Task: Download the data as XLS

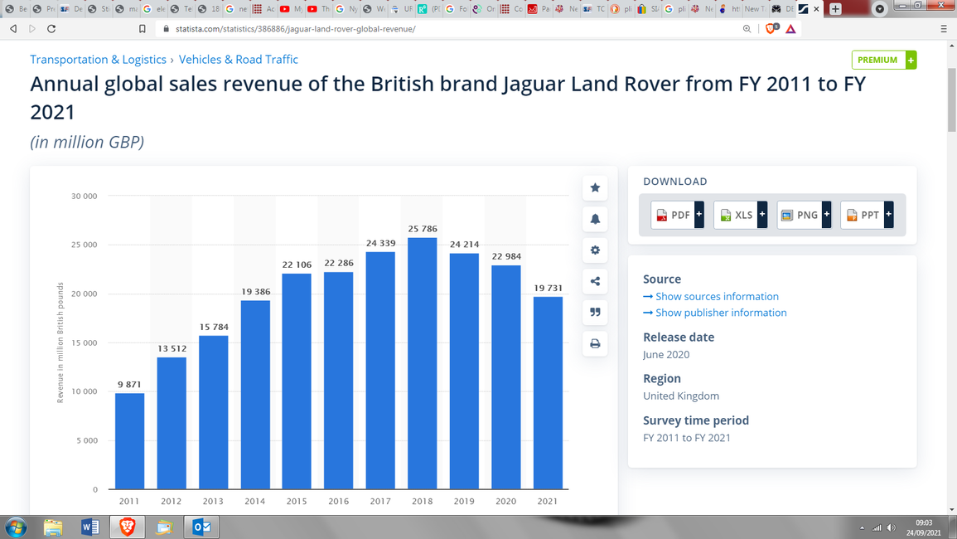Action: pyautogui.click(x=741, y=215)
